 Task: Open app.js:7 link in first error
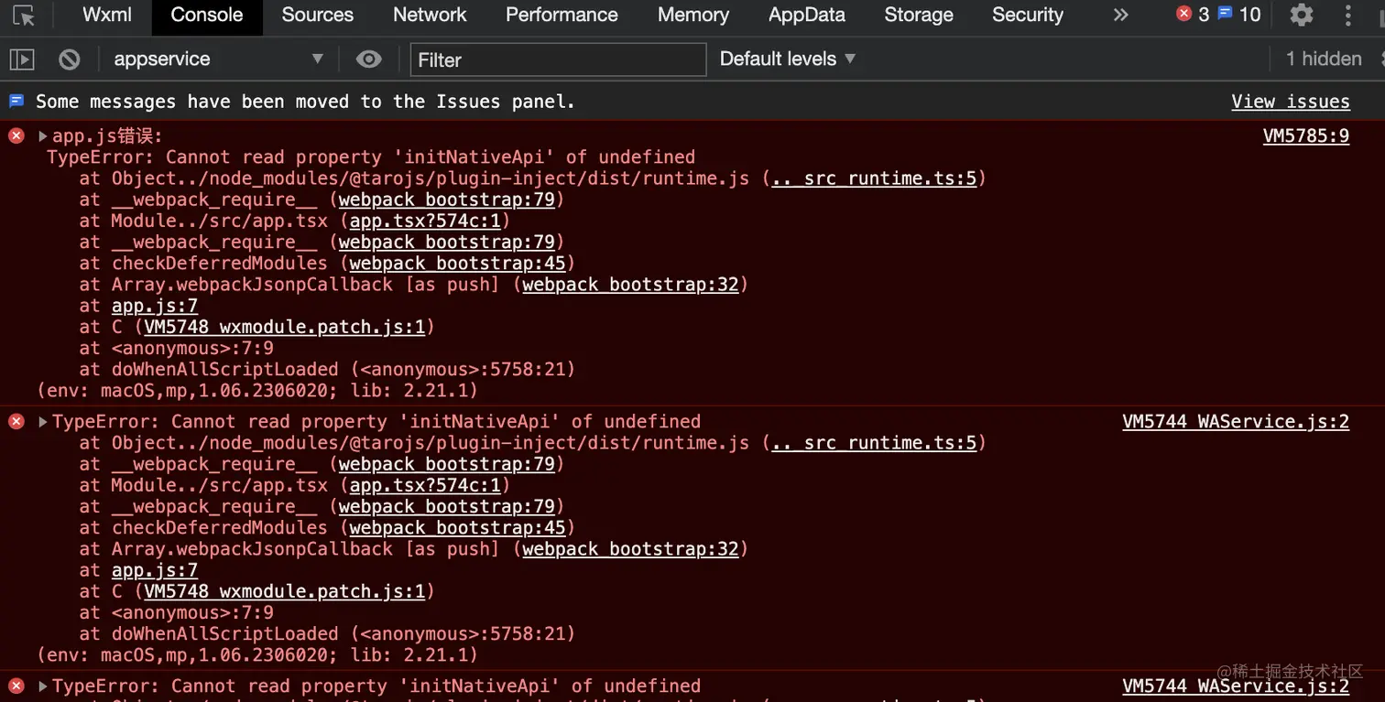(x=155, y=306)
